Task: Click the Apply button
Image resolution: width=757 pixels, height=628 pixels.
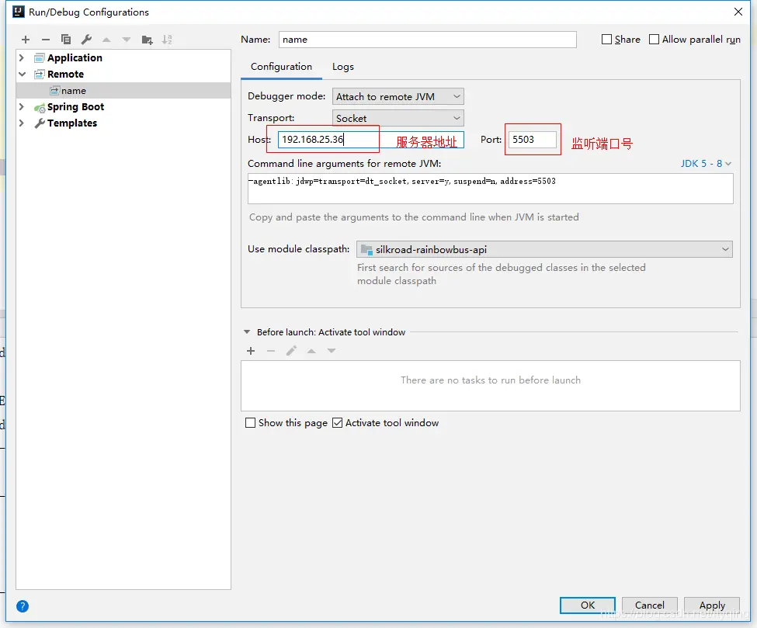Action: tap(712, 605)
